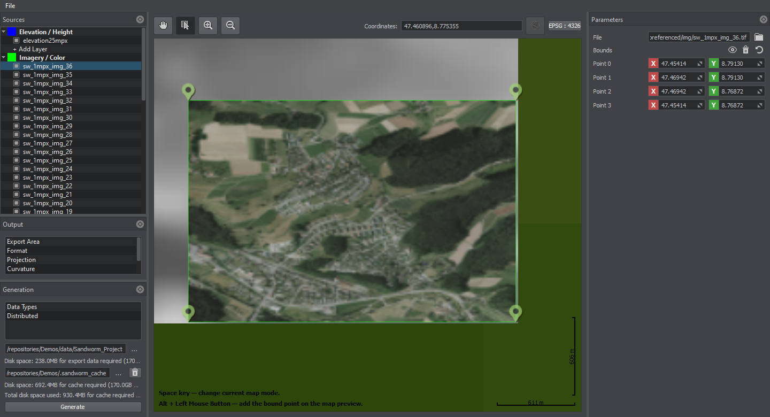
Task: Expand the Export Area section
Action: (71, 242)
